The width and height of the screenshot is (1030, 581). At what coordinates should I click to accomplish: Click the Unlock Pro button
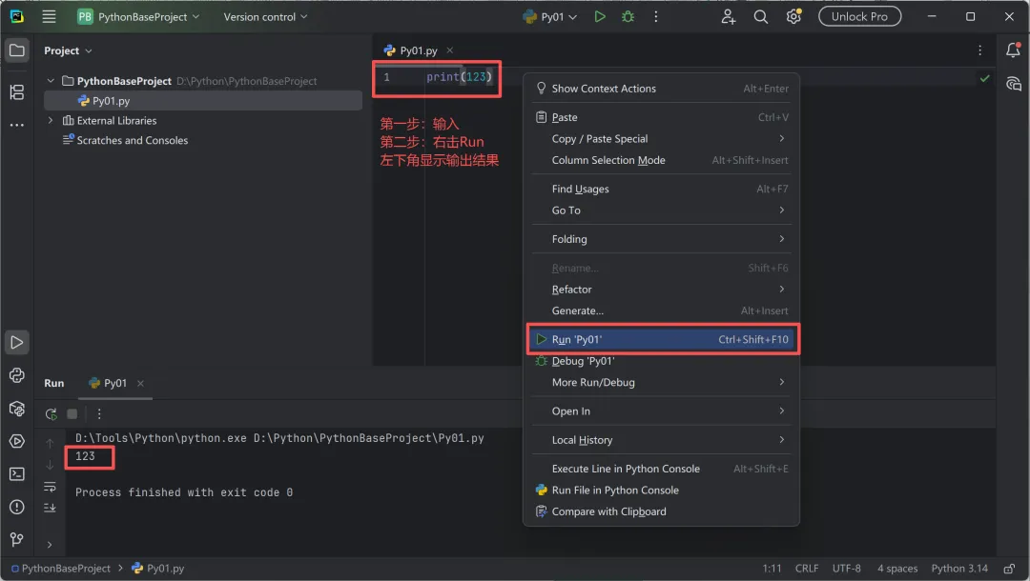point(859,16)
